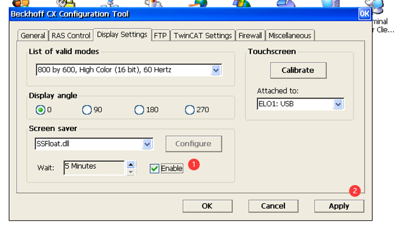Click the touchscreen Calibrate button
The width and height of the screenshot is (399, 225).
point(298,70)
